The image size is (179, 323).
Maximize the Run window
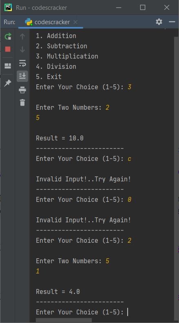coord(143,7)
